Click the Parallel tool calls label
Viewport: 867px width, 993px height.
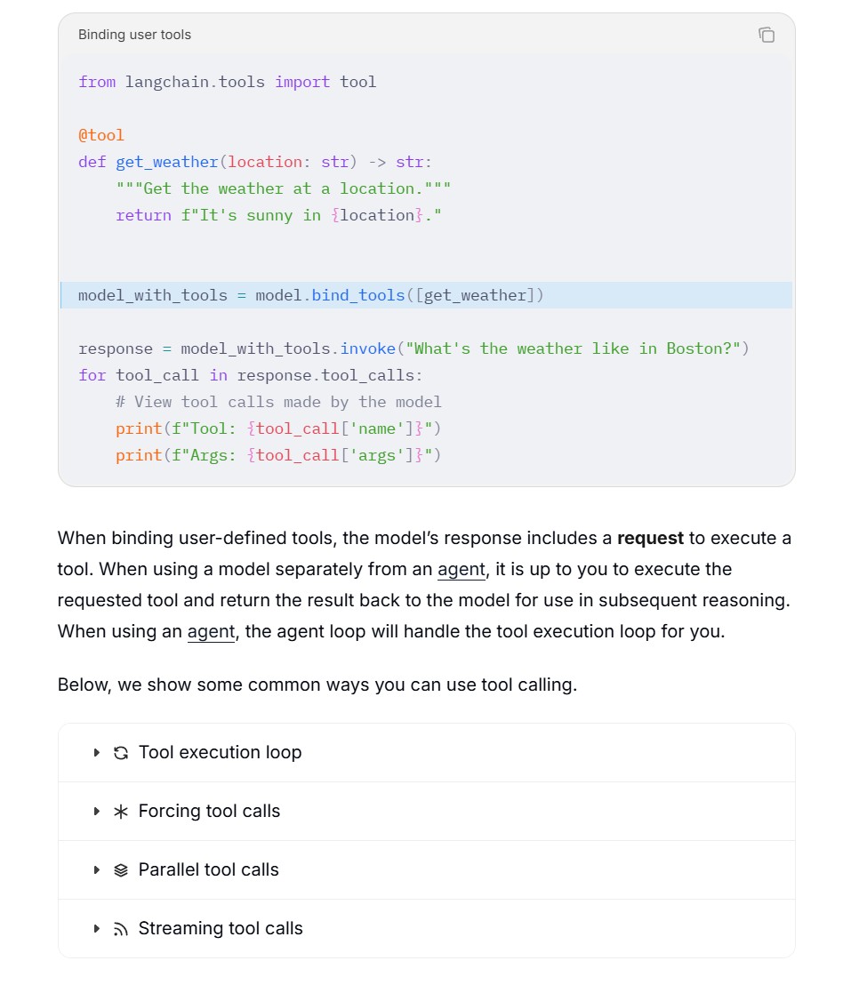point(208,870)
